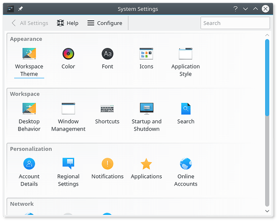Select the Search settings module
This screenshot has height=222, width=278.
coord(185,109)
